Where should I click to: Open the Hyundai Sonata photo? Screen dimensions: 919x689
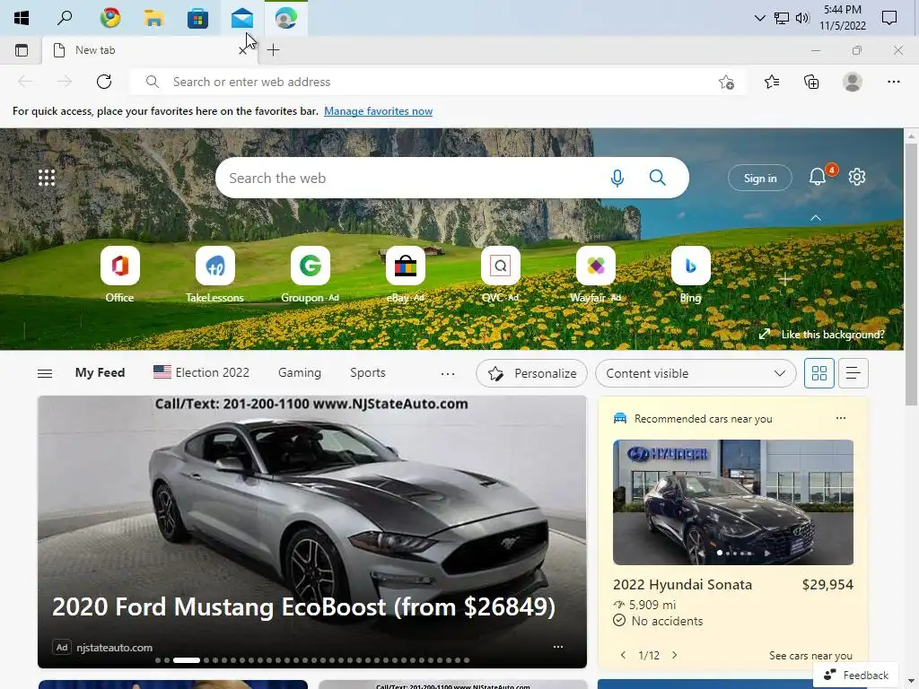732,502
